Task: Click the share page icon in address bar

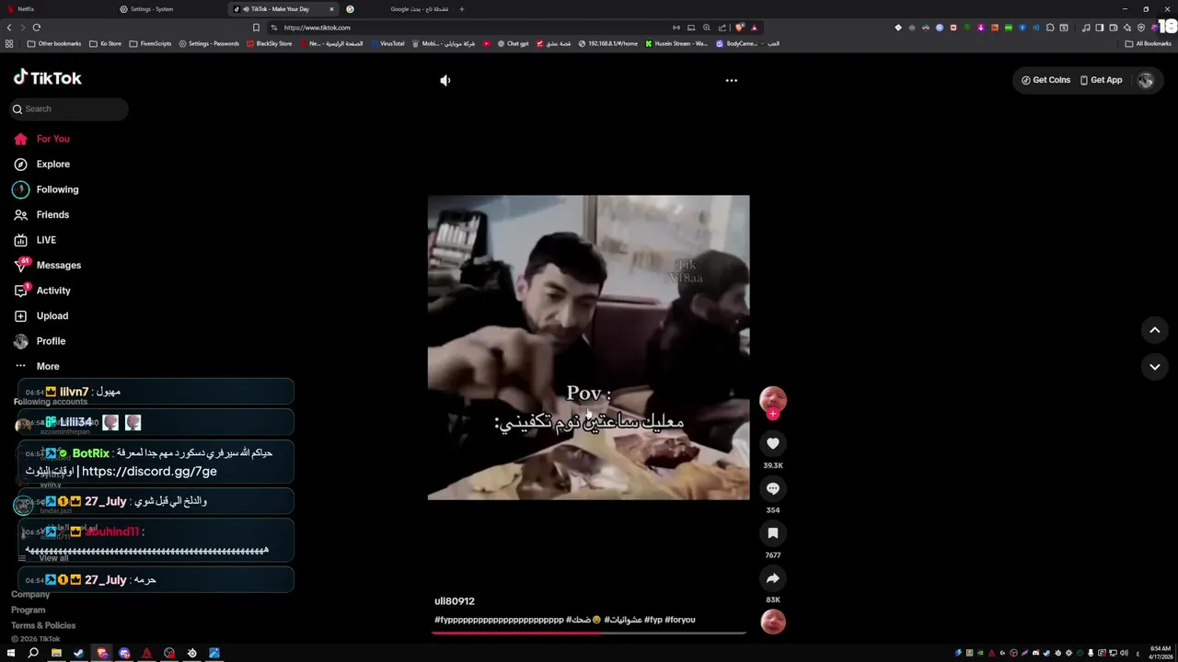Action: tap(722, 28)
